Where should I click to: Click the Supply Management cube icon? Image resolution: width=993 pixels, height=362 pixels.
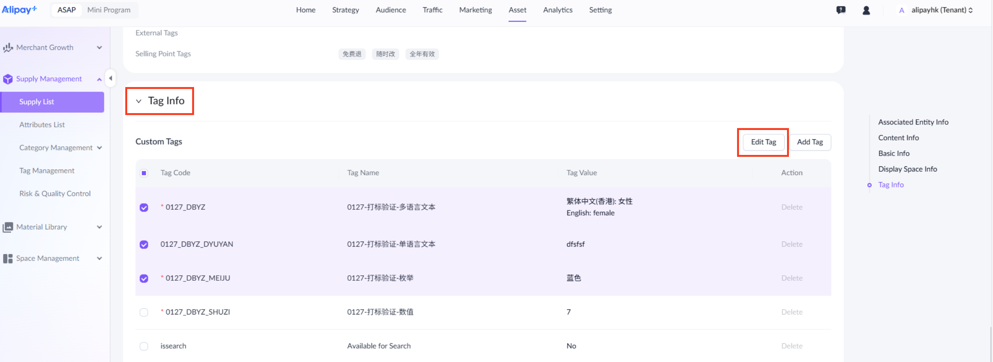pyautogui.click(x=8, y=79)
